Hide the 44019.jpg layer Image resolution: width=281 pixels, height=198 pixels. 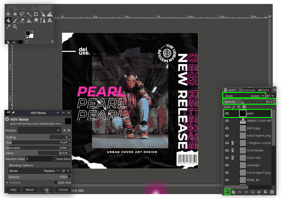click(227, 128)
